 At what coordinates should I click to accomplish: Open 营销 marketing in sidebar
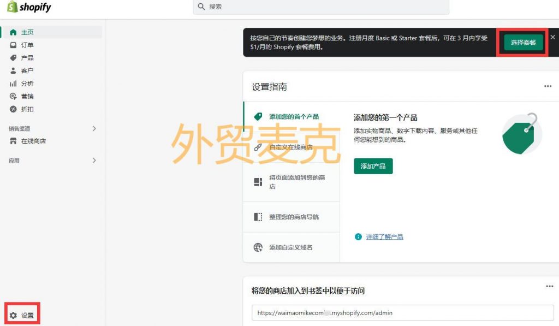tap(27, 96)
